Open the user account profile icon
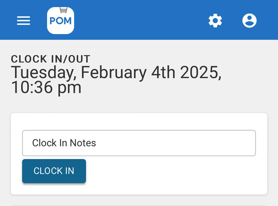The height and width of the screenshot is (206, 278). tap(249, 21)
